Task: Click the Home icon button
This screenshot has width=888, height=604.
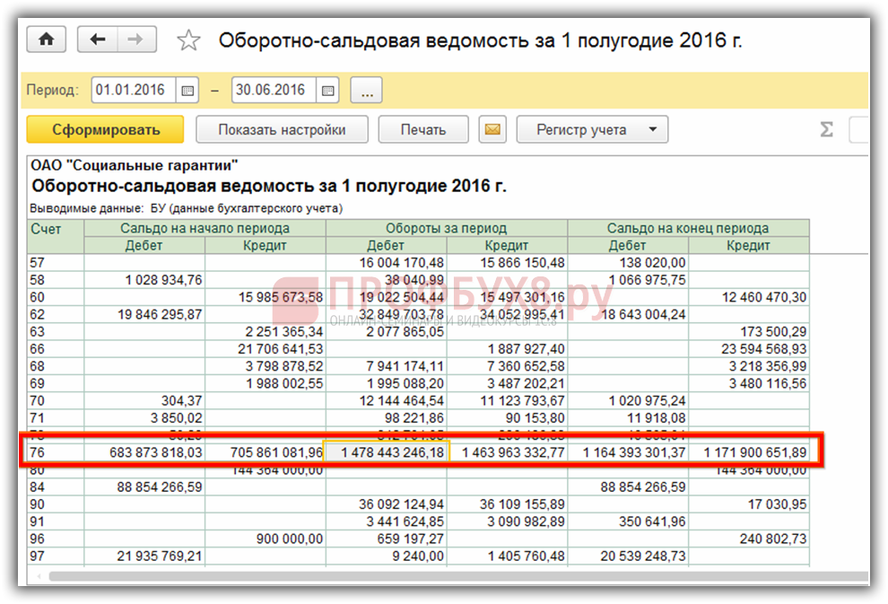Action: pyautogui.click(x=48, y=40)
